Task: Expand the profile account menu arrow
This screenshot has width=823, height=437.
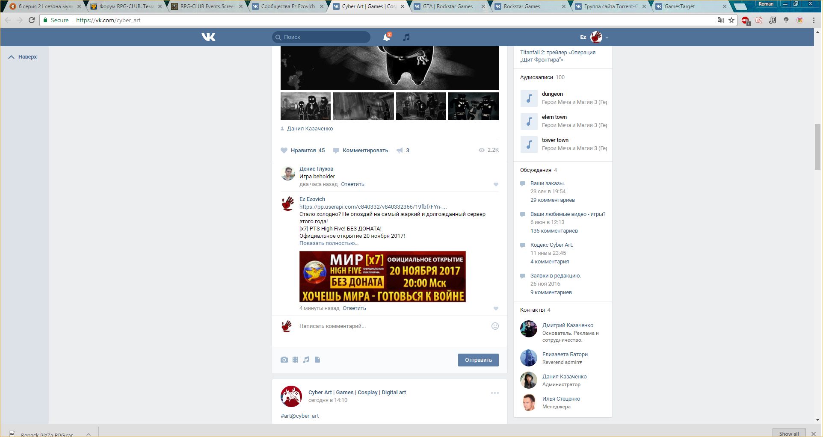Action: 607,38
